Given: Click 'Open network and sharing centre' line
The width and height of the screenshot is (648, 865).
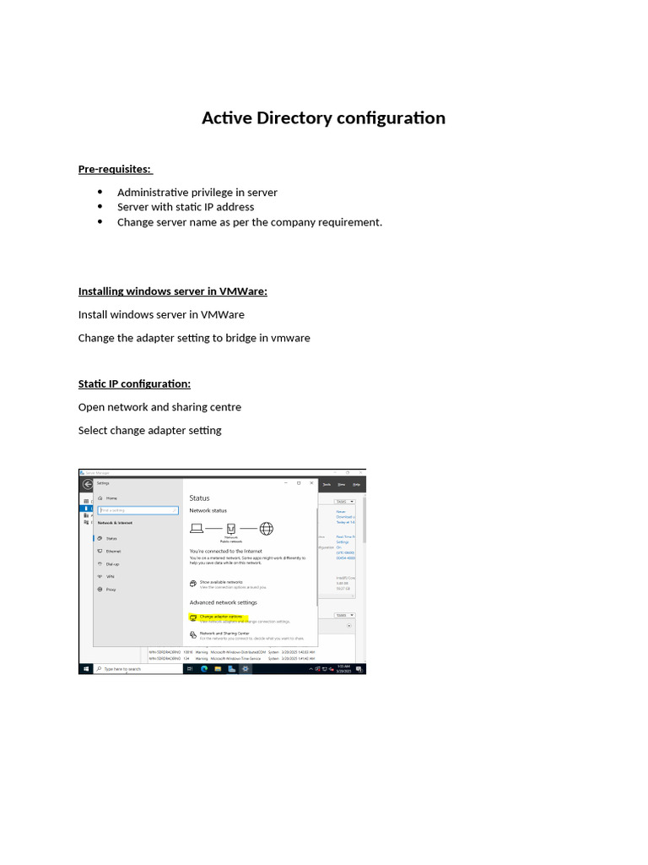Looking at the screenshot, I should tap(159, 407).
